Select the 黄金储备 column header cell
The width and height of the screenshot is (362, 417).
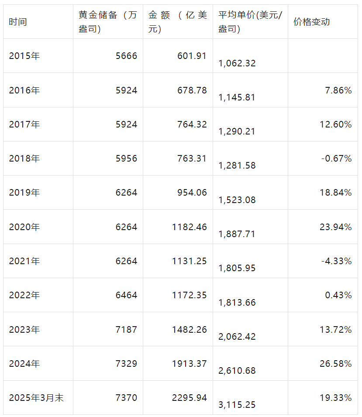coord(108,21)
